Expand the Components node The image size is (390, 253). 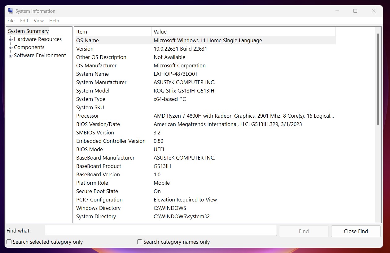[11, 47]
